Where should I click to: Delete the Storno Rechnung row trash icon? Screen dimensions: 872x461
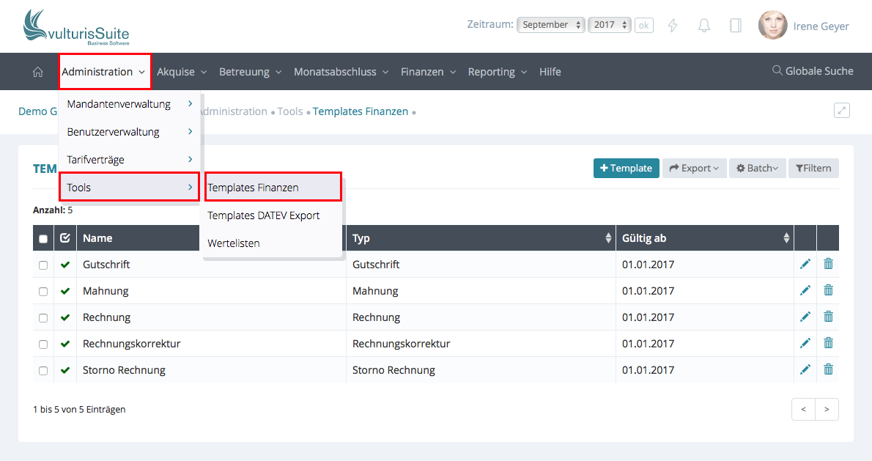(x=828, y=370)
